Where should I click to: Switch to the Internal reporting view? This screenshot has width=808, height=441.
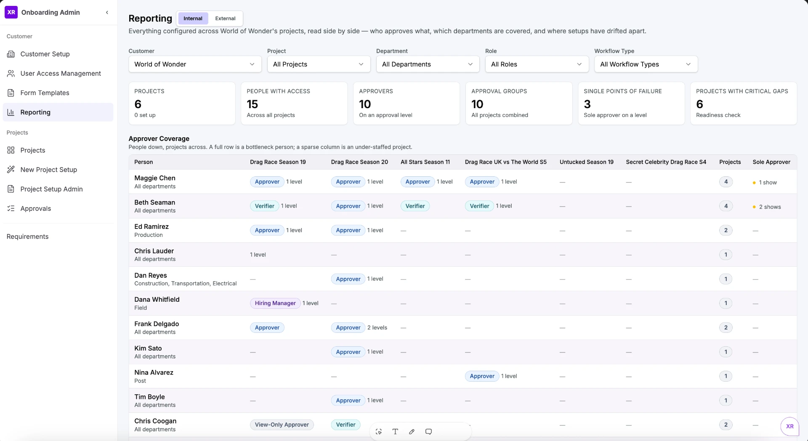click(x=193, y=18)
